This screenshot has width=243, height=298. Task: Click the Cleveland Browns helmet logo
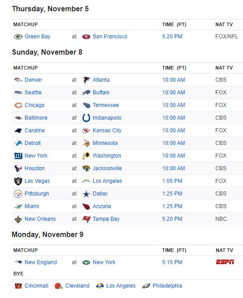click(59, 286)
